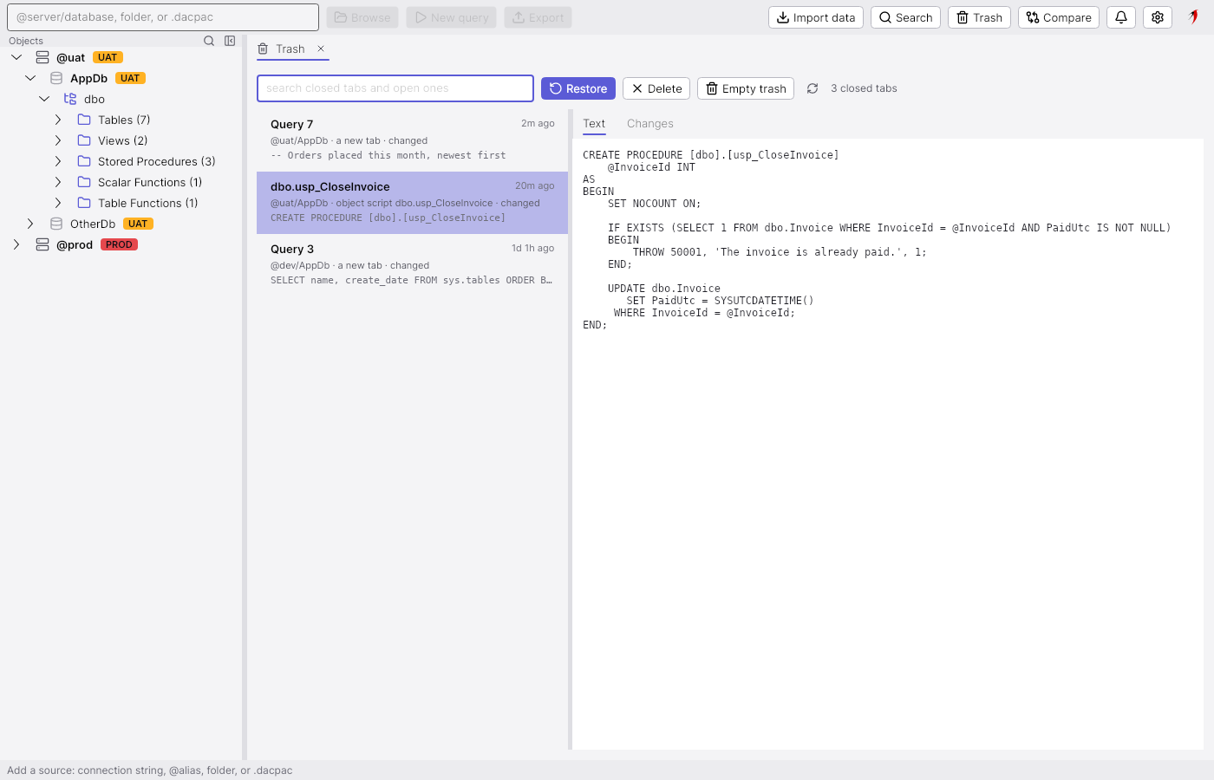Screen dimensions: 1214x780
Task: Expand the OtherDb database node
Action: tap(30, 224)
